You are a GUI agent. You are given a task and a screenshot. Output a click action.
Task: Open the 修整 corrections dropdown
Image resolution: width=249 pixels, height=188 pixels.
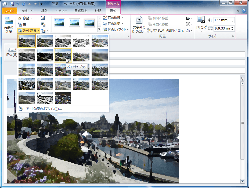pos(25,18)
